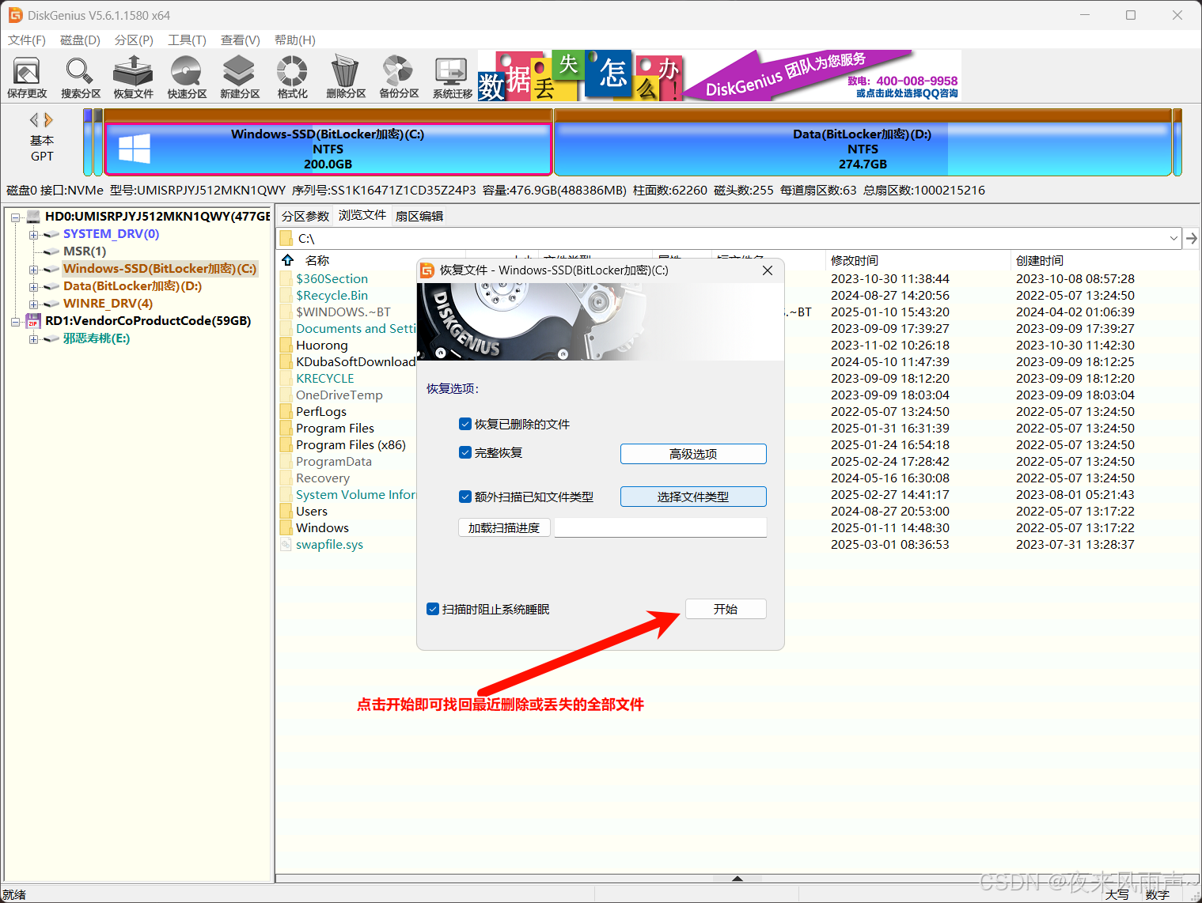
Task: Collapse the RD1 VendorCoProductCode tree node
Action: click(x=15, y=322)
